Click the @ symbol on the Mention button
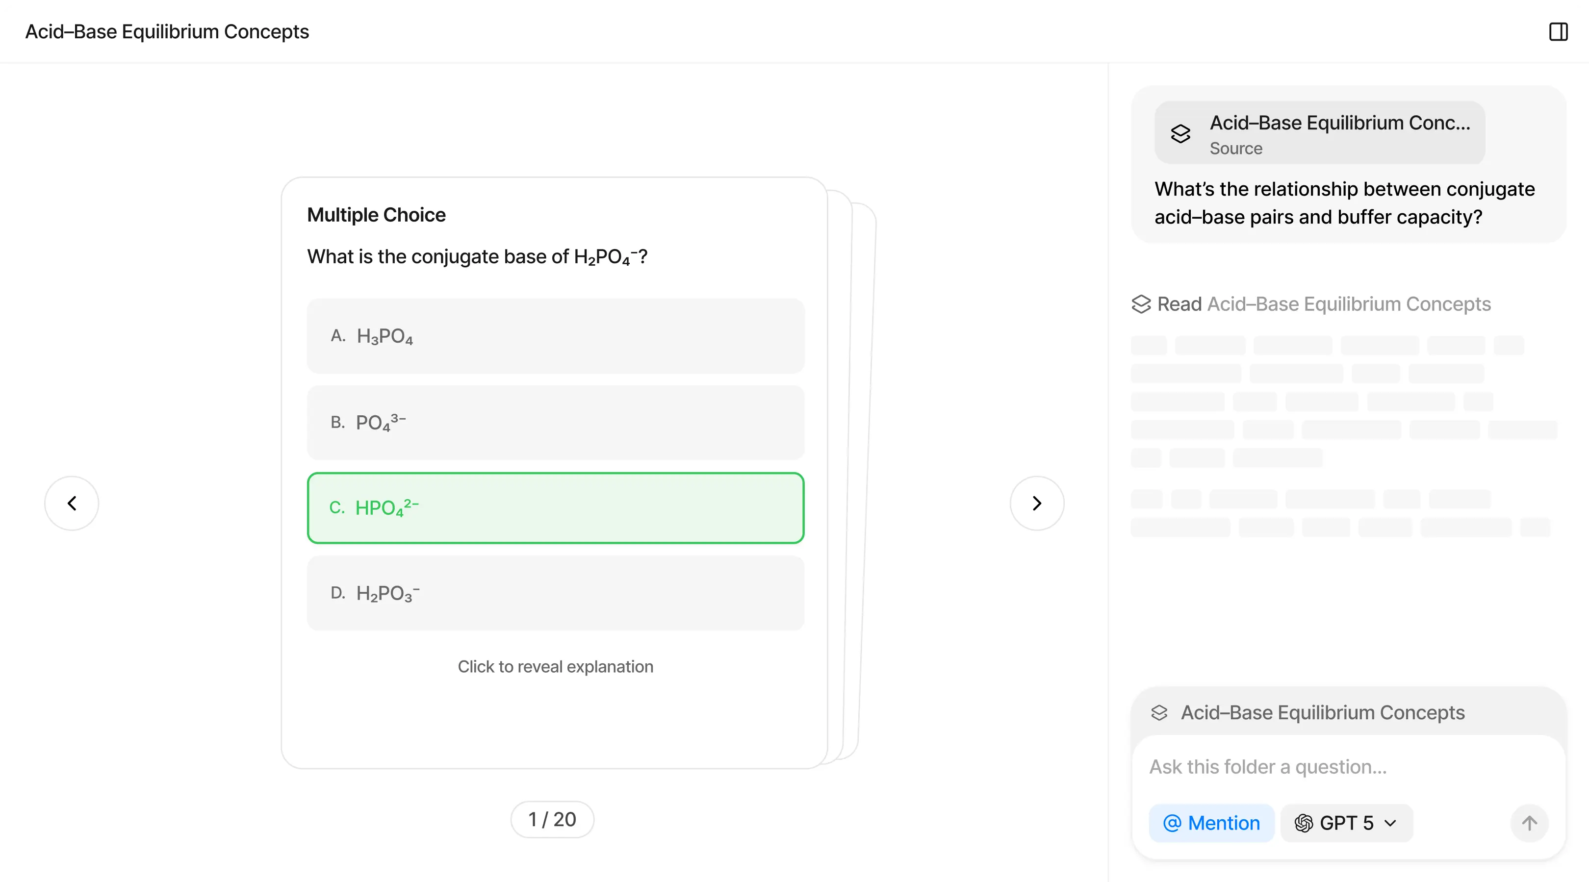The width and height of the screenshot is (1589, 882). click(x=1173, y=823)
